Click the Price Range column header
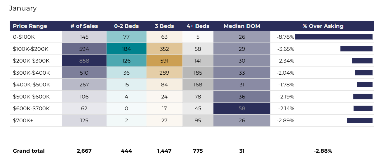The image size is (383, 157). 30,26
